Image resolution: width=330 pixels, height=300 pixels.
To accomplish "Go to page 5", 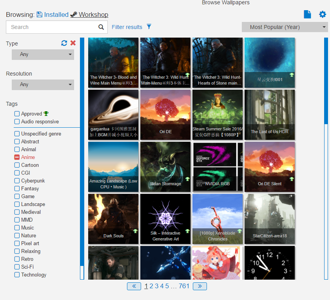I will [x=167, y=286].
